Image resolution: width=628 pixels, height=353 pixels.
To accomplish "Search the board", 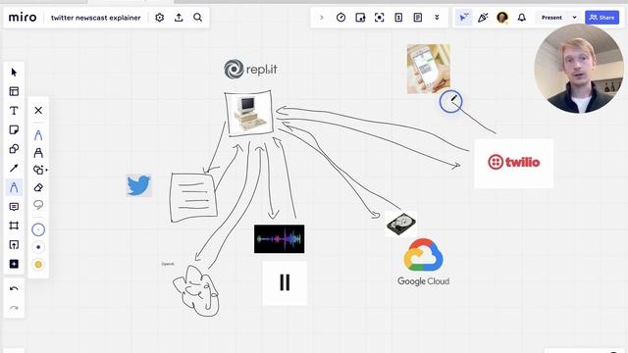I will click(198, 18).
